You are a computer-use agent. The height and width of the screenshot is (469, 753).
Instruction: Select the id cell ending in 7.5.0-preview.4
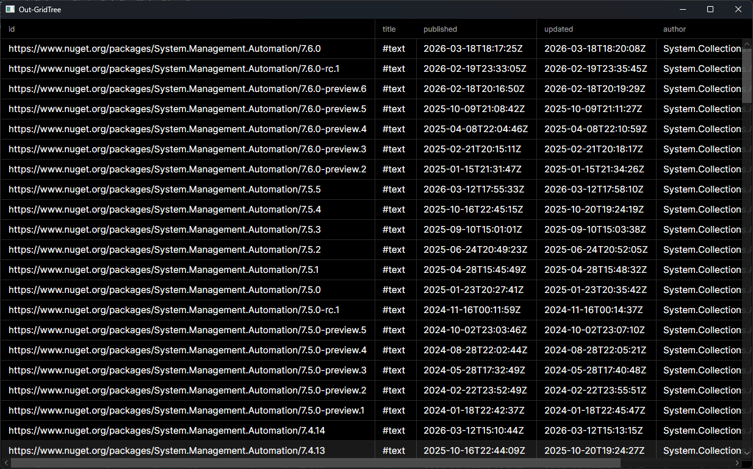[187, 350]
